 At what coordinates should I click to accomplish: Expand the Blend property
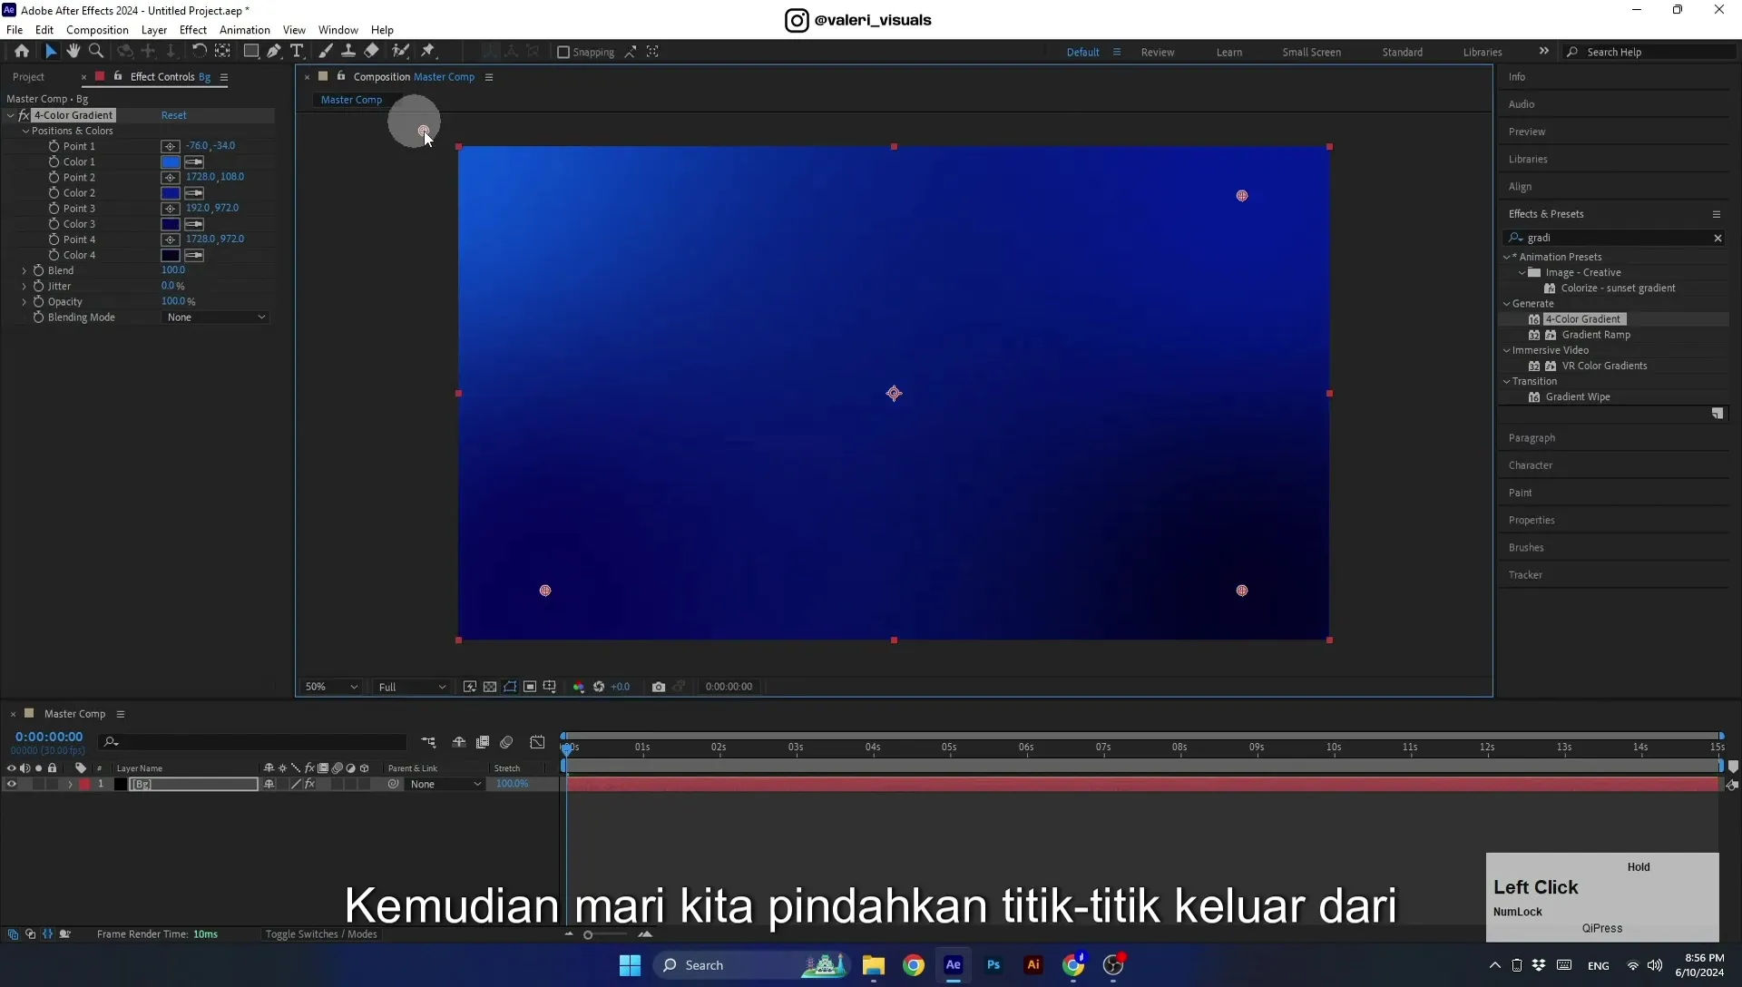(x=24, y=270)
